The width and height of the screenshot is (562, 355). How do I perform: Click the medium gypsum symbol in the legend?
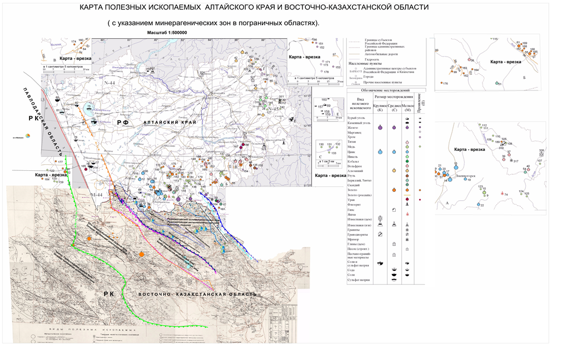tap(394, 210)
